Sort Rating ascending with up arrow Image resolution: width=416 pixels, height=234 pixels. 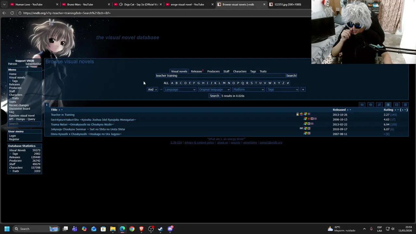coord(395,110)
